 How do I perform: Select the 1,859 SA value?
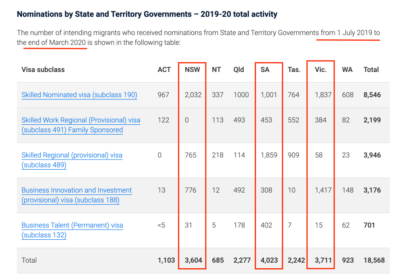pyautogui.click(x=269, y=155)
